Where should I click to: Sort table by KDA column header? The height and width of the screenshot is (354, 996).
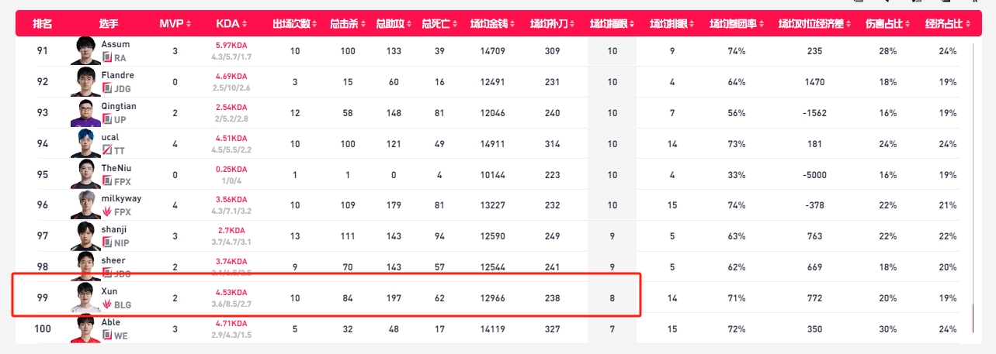point(231,24)
